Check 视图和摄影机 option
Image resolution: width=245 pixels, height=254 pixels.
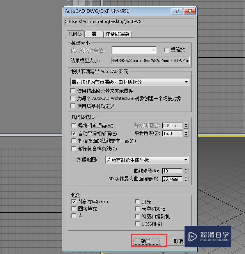point(137,216)
